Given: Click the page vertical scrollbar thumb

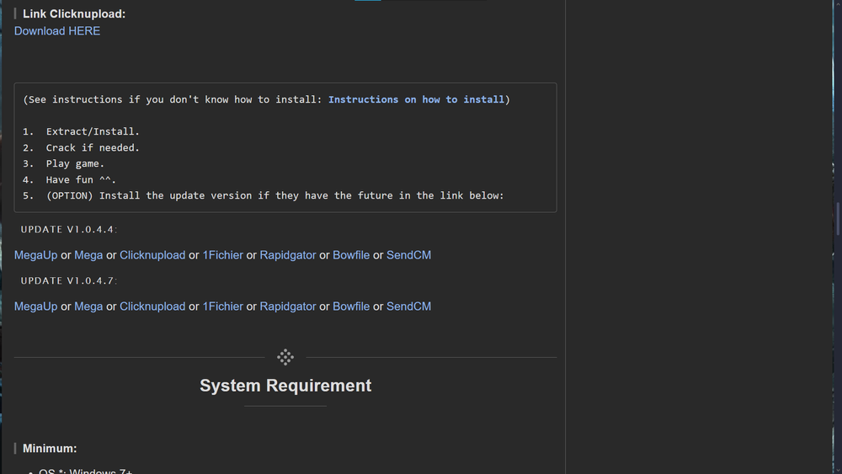Looking at the screenshot, I should [x=838, y=219].
